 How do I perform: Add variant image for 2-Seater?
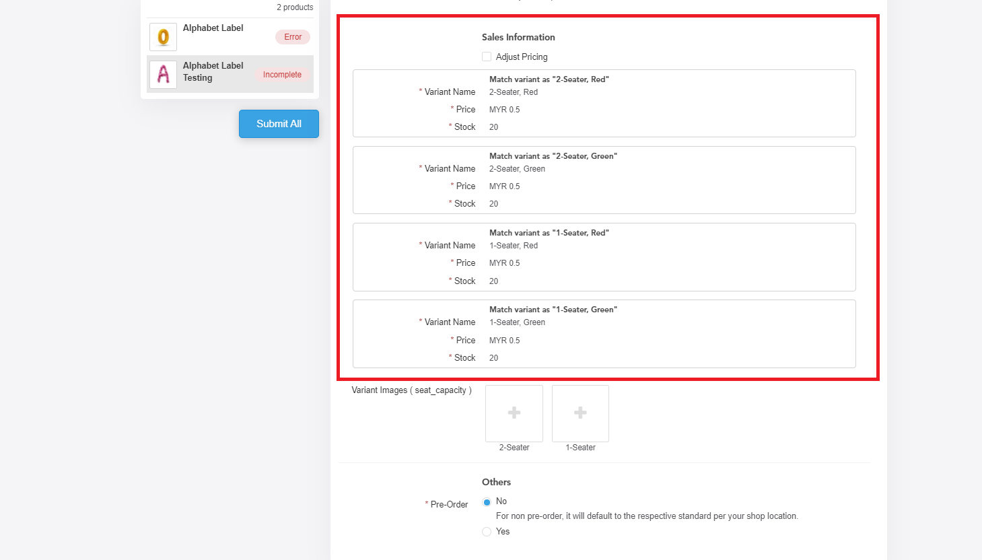(x=514, y=413)
